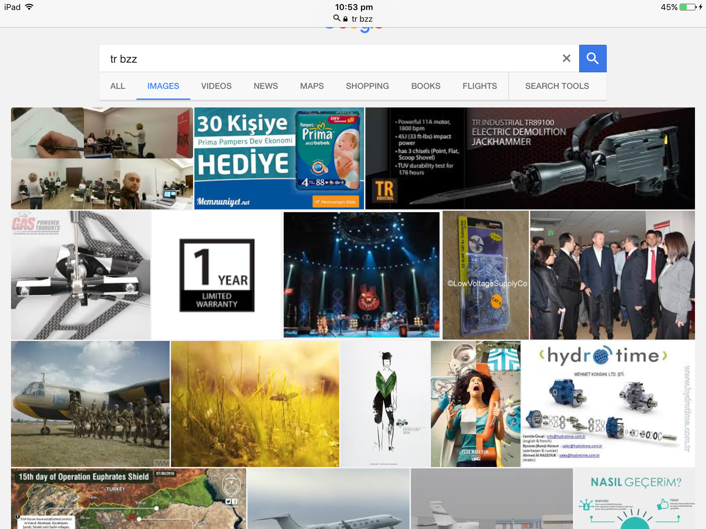Open the Prima Pampers HEDIYE image
Screen dimensions: 706x529
[279, 158]
